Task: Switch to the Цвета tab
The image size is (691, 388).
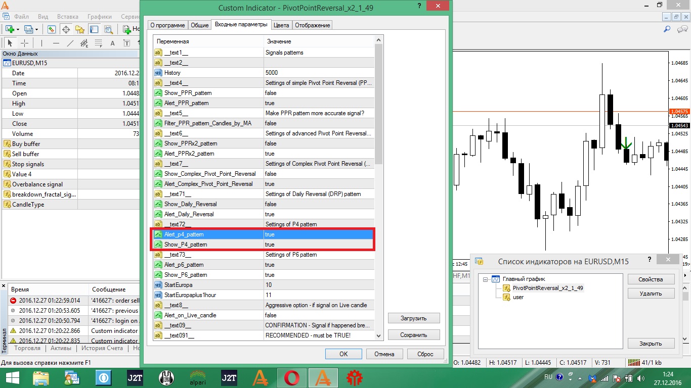Action: [x=281, y=25]
